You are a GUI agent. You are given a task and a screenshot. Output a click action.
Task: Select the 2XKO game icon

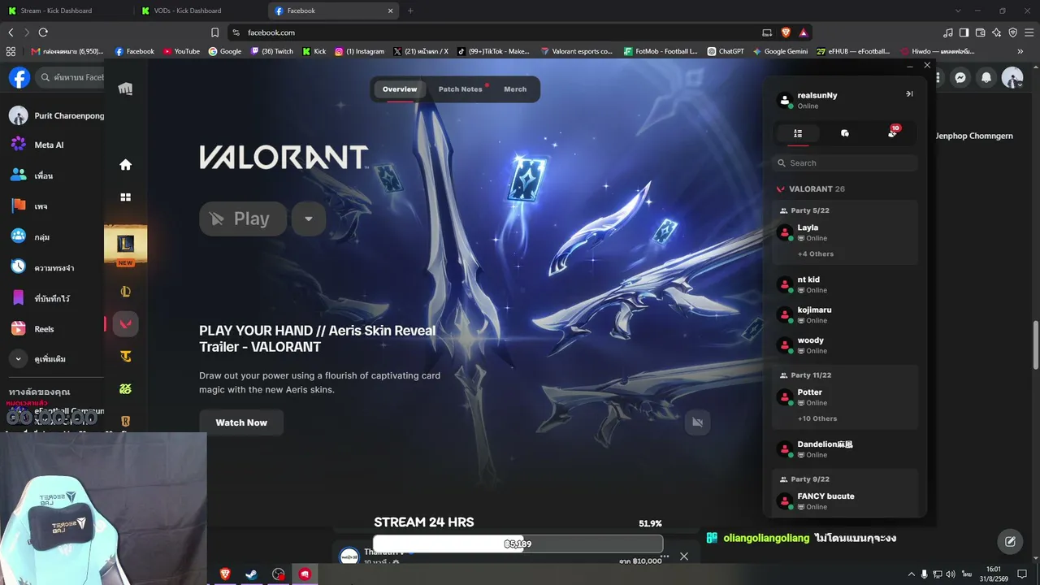pyautogui.click(x=125, y=389)
